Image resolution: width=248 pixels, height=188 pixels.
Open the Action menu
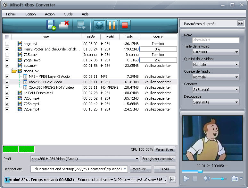(50, 14)
